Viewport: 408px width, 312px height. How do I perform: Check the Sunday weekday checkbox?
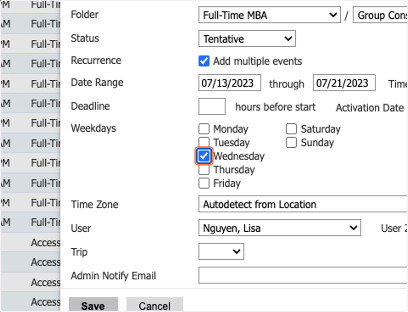coord(291,142)
